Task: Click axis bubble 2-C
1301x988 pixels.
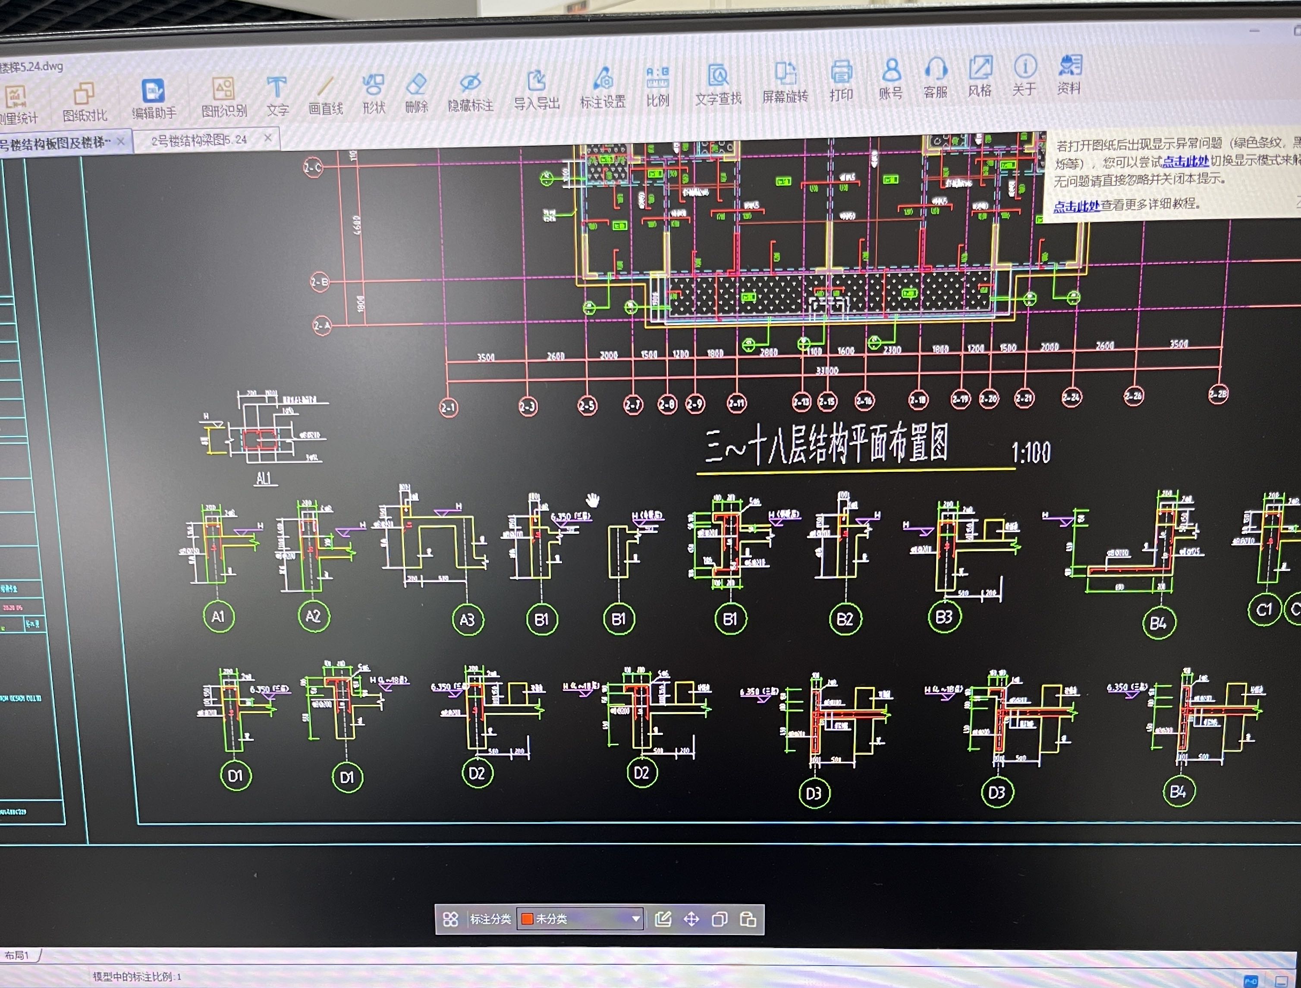Action: click(x=313, y=168)
